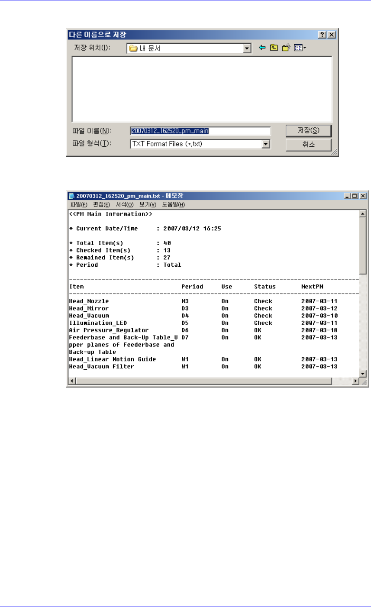Open the 도움말(H) menu in Notepad
Viewport: 371px width, 607px height.
174,204
